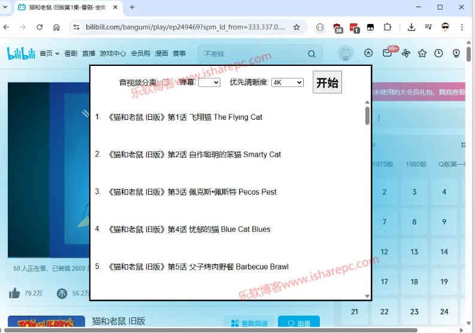Image resolution: width=475 pixels, height=333 pixels.
Task: Like the video with thumbs-up icon
Action: (x=14, y=293)
